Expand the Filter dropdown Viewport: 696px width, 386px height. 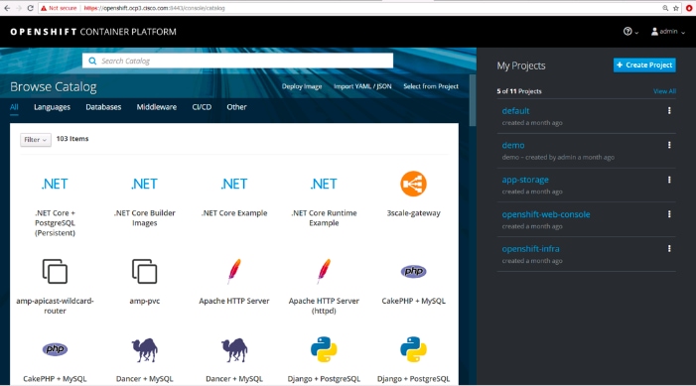(36, 140)
